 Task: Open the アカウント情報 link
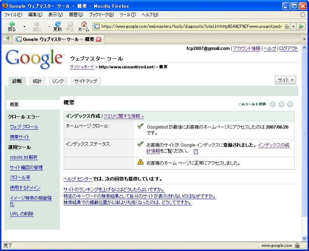tap(247, 49)
